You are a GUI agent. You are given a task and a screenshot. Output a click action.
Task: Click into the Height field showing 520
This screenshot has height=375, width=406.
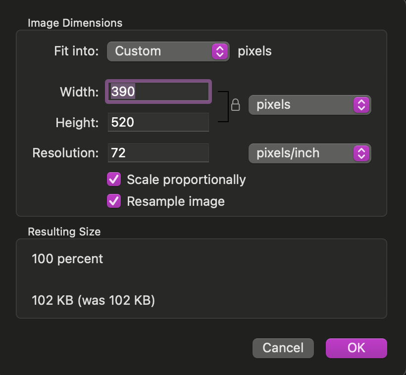pyautogui.click(x=158, y=122)
